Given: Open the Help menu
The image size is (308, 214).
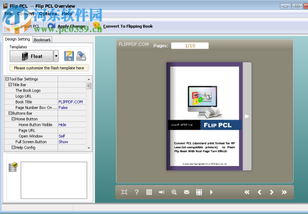Looking at the screenshot, I should point(67,14).
